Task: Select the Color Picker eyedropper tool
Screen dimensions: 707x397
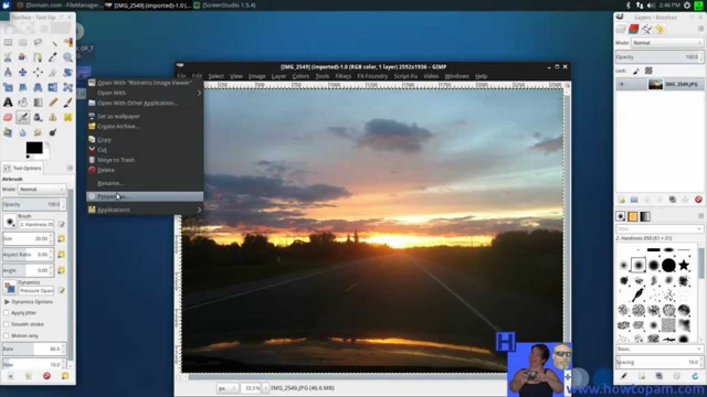Action: 53,57
